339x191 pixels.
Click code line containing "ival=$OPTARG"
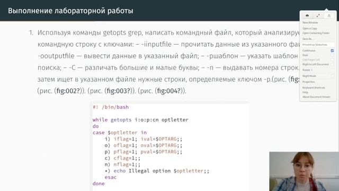[x=144, y=139]
